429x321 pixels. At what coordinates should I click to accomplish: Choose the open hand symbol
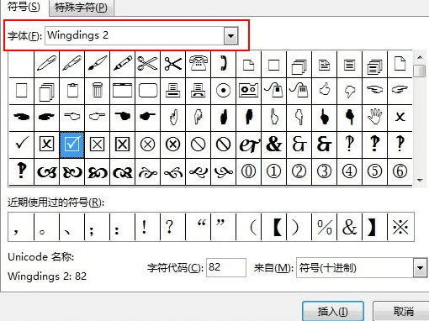click(x=375, y=118)
